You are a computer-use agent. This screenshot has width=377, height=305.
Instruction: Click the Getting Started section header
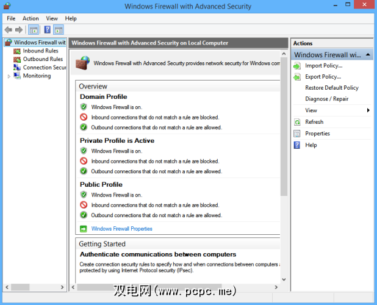178,244
